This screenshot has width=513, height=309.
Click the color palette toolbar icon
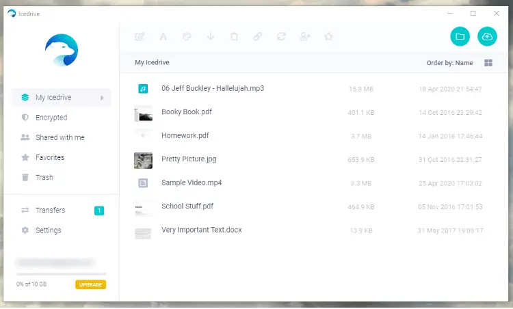pyautogui.click(x=186, y=37)
